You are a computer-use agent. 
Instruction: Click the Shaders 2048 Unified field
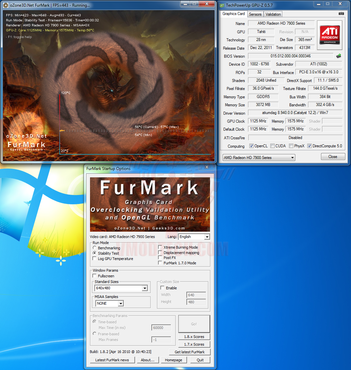click(x=266, y=80)
